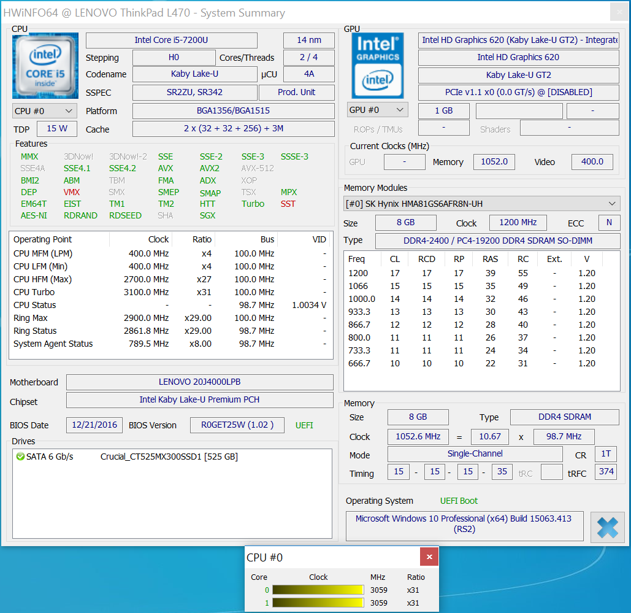Click the green SATA drive status icon
The height and width of the screenshot is (613, 631).
point(20,457)
